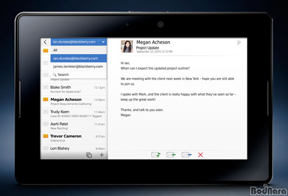This screenshot has height=196, width=288.
Task: Collapse the ian.dundas account dropdown arrow
Action: click(x=103, y=42)
